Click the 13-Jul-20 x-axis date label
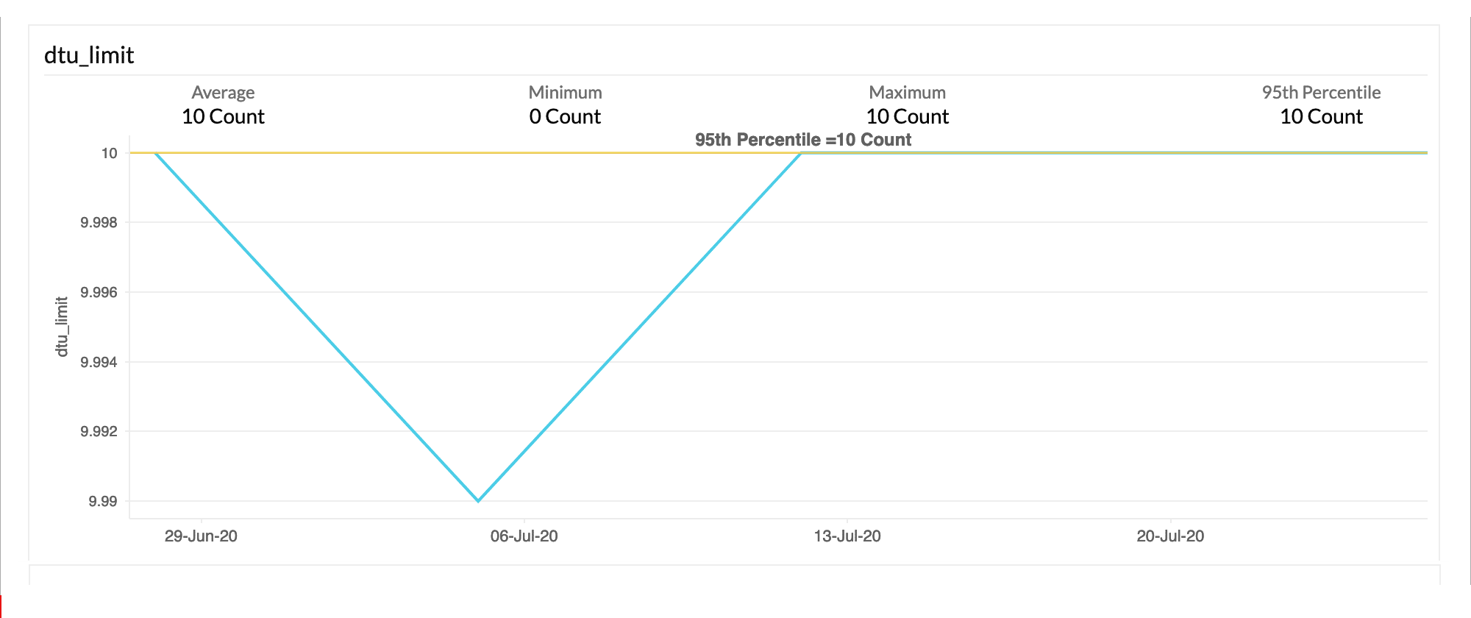 [x=847, y=536]
